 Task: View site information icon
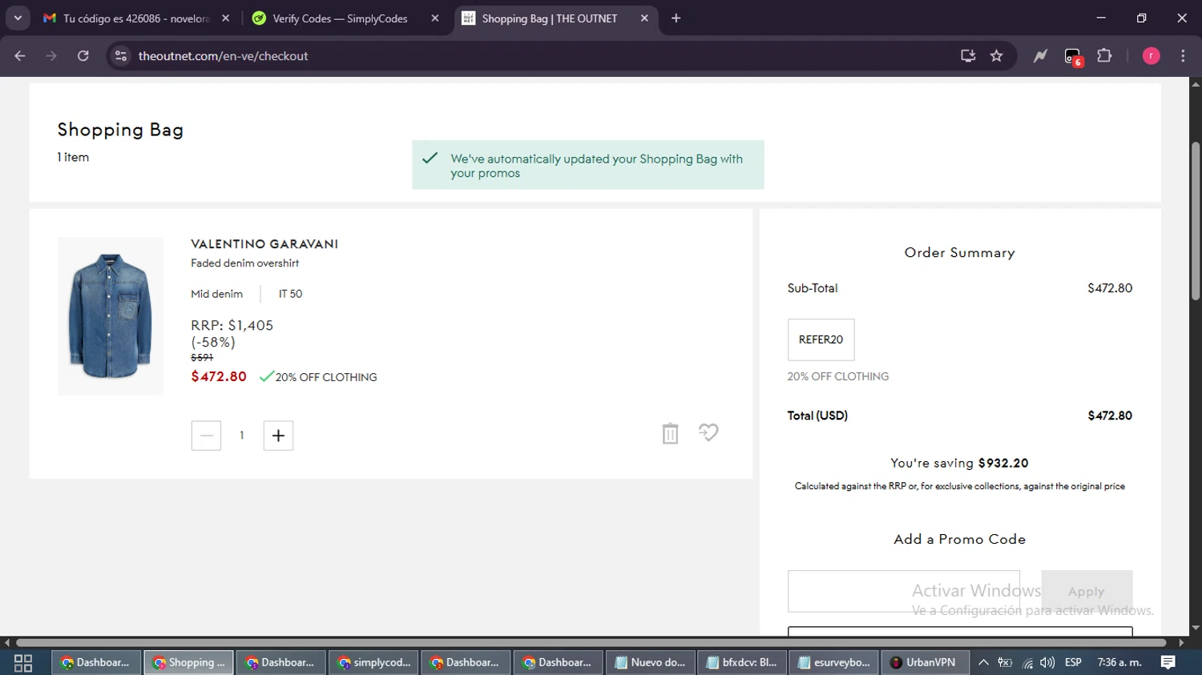coord(121,56)
